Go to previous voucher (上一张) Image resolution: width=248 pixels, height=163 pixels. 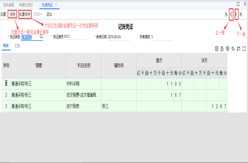[x=231, y=14]
